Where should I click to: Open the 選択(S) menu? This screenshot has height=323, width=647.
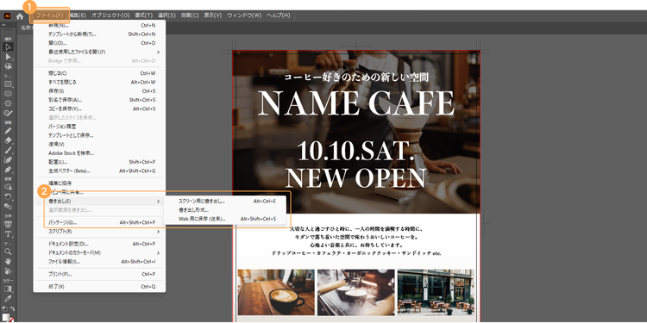(166, 16)
